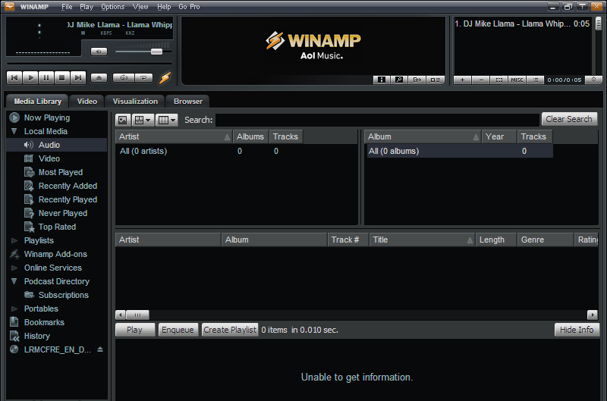
Task: Open the View menu
Action: coord(140,7)
